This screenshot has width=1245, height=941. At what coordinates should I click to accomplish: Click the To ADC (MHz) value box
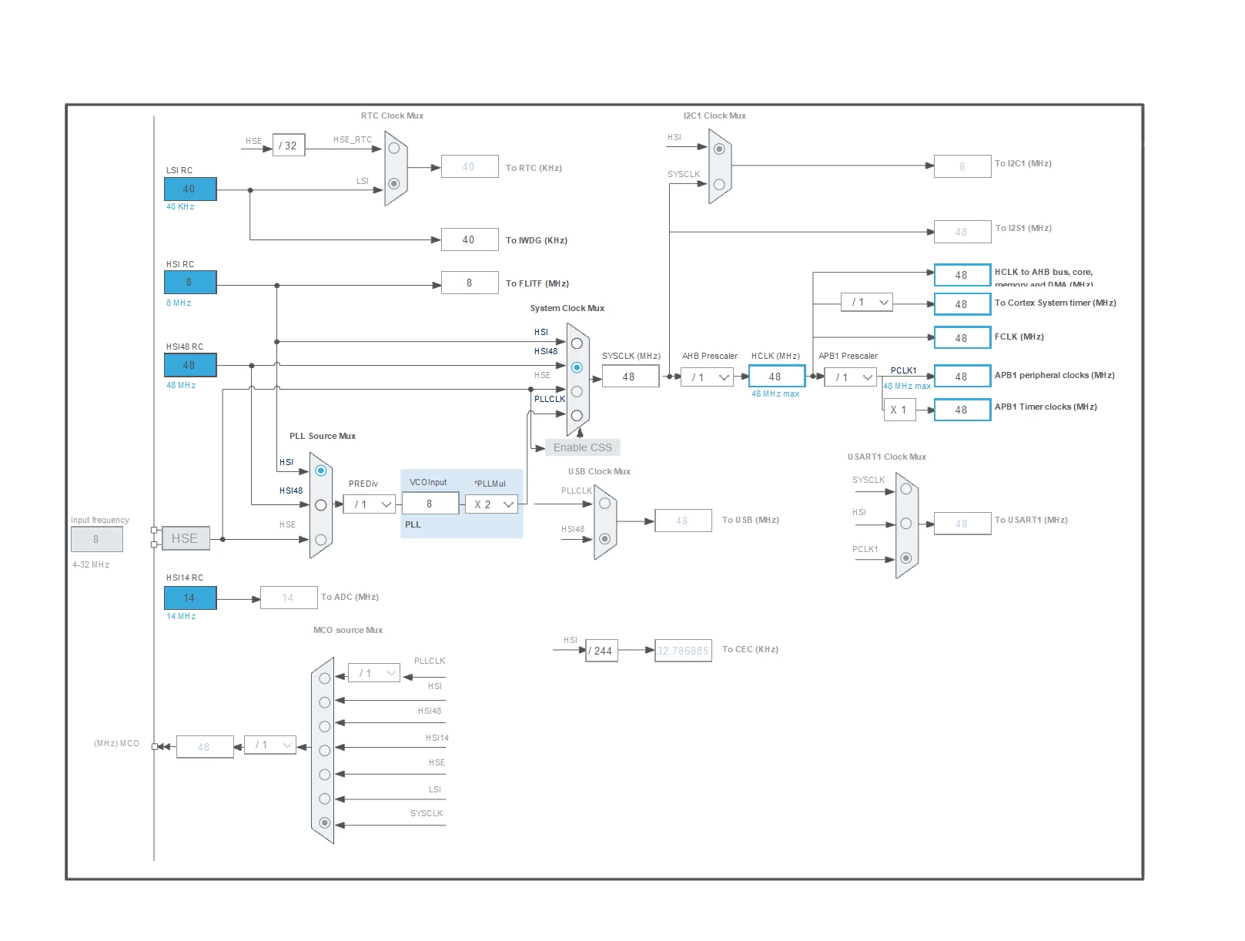[x=289, y=598]
